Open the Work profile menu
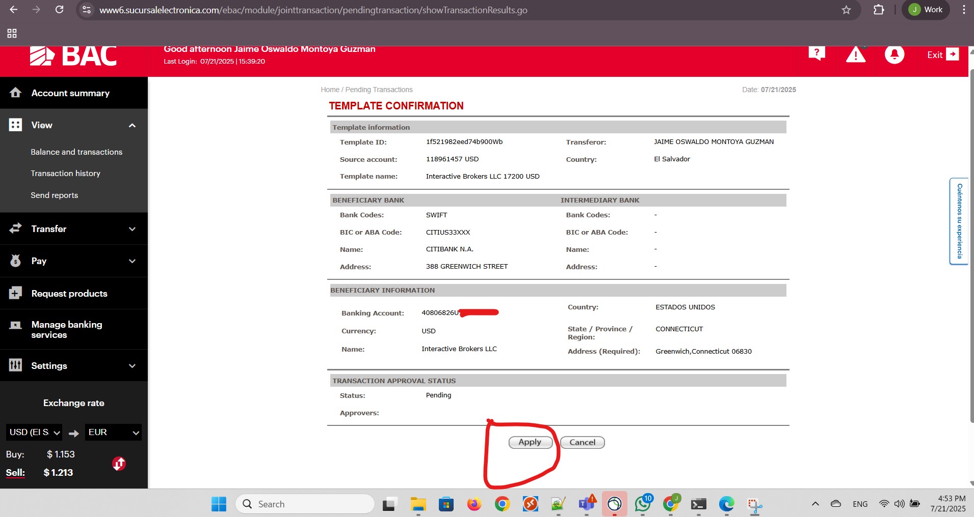Image resolution: width=974 pixels, height=517 pixels. pyautogui.click(x=926, y=10)
